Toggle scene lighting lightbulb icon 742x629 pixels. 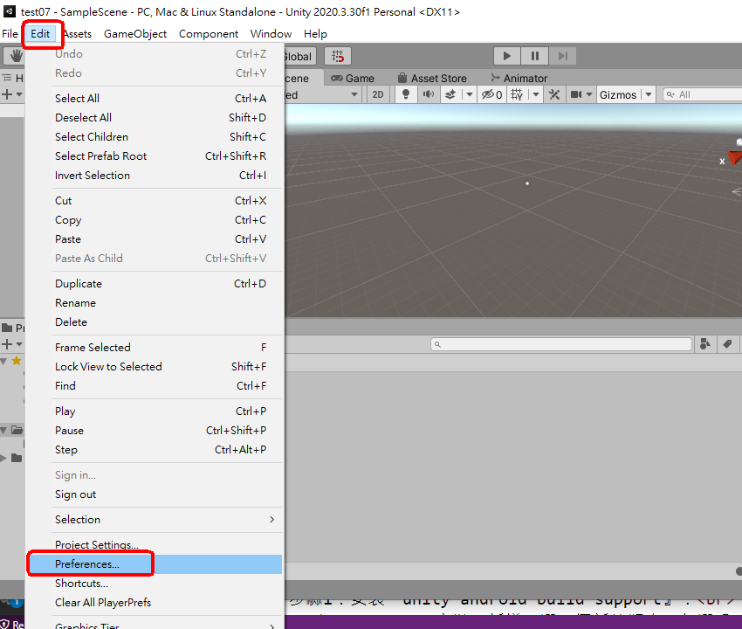[406, 94]
